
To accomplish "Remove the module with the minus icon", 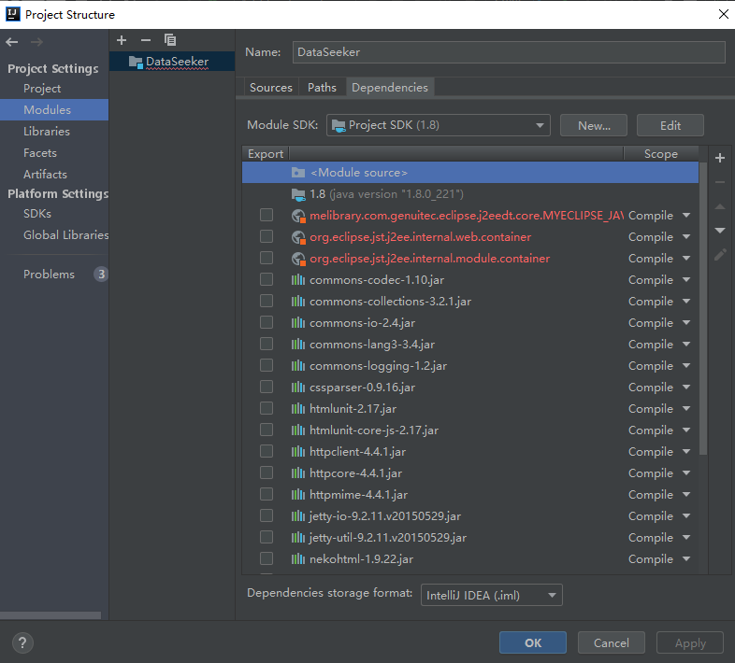I will pos(146,40).
